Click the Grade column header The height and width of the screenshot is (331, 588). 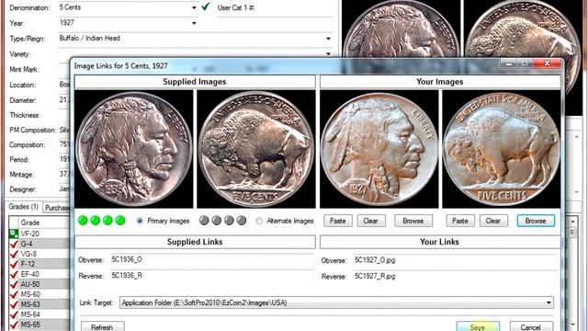point(44,223)
